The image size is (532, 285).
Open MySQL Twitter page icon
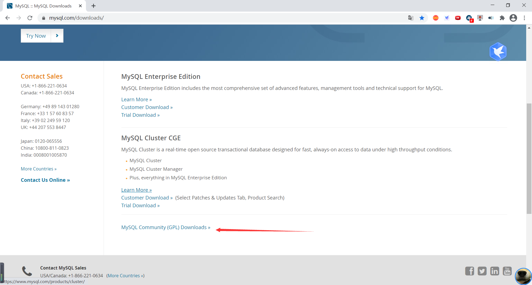coord(482,271)
